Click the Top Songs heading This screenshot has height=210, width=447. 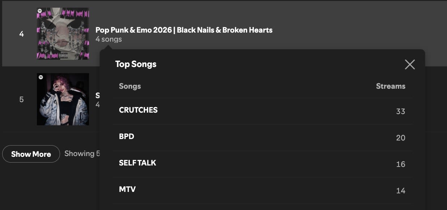(136, 64)
